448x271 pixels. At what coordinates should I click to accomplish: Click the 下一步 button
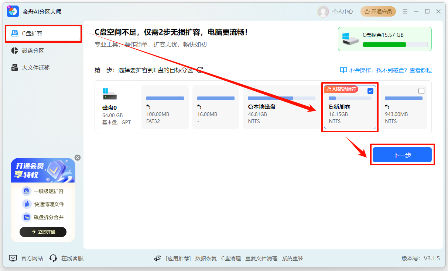click(402, 155)
